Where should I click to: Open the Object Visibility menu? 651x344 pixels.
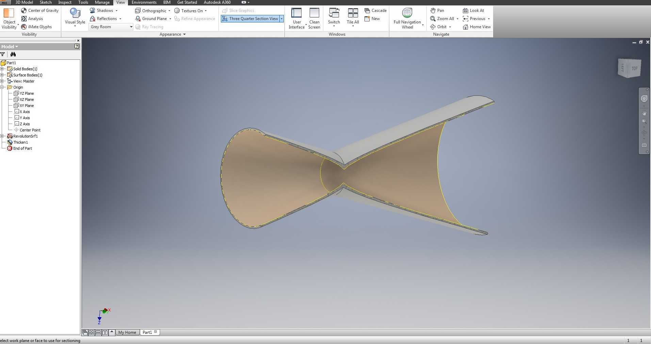coord(9,19)
